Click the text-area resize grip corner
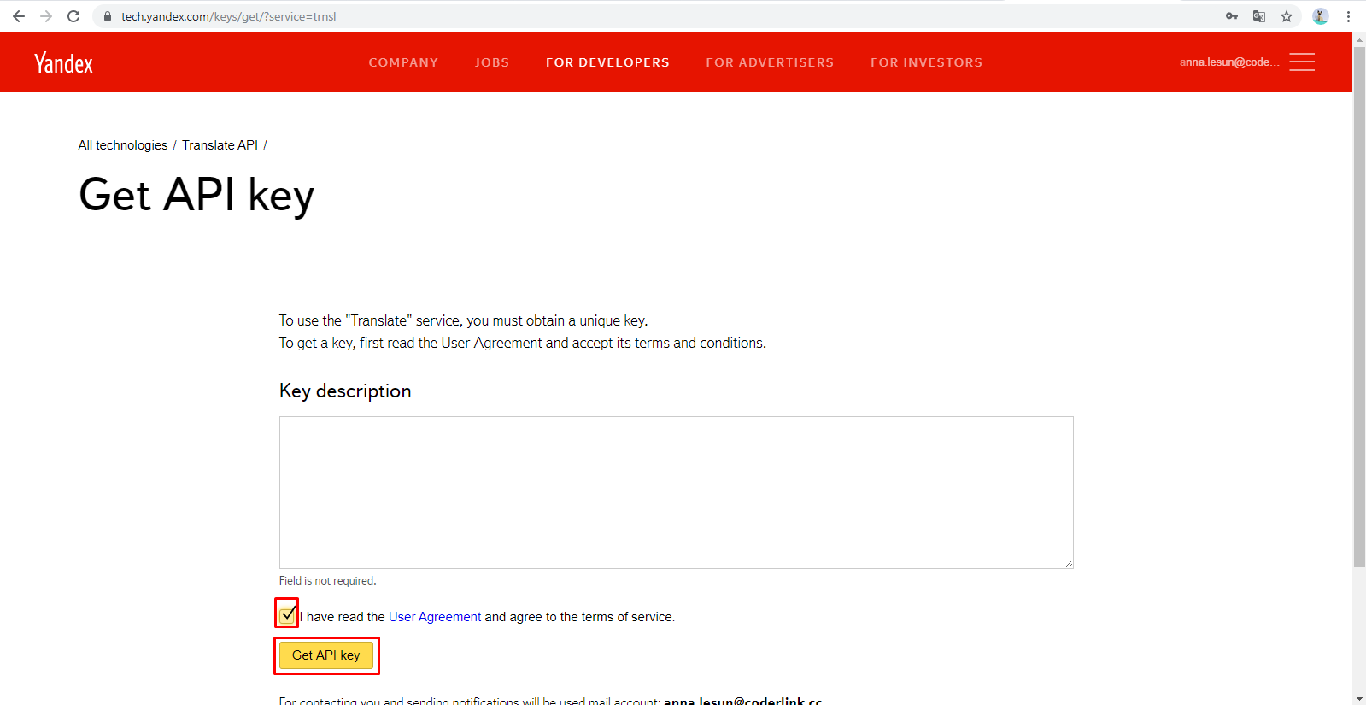Image resolution: width=1366 pixels, height=705 pixels. pyautogui.click(x=1069, y=563)
